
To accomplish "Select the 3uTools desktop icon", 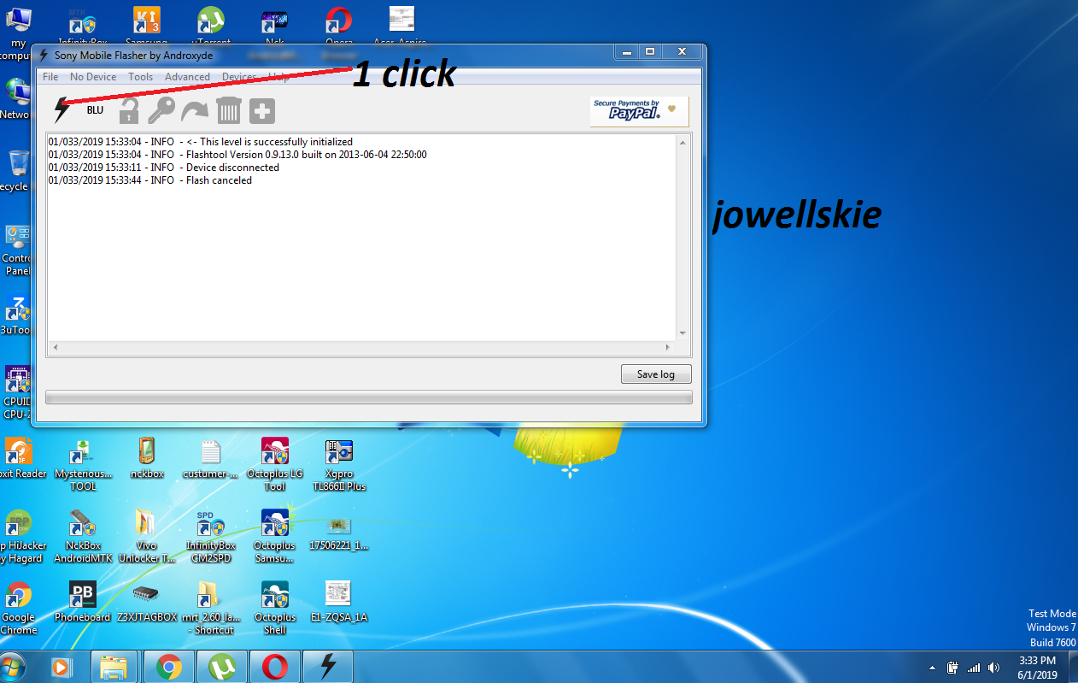I will click(x=16, y=316).
